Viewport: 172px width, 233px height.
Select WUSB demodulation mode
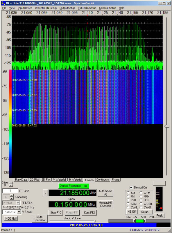click(x=141, y=204)
